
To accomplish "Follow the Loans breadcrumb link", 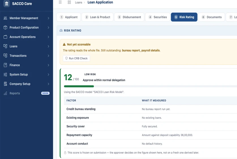I will [x=79, y=3].
